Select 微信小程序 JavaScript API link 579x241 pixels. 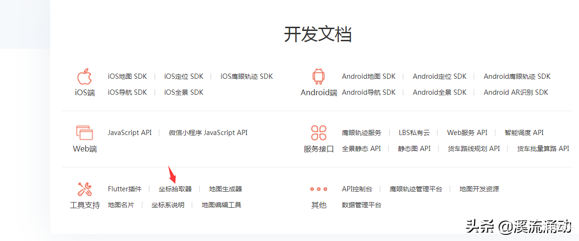tap(208, 133)
